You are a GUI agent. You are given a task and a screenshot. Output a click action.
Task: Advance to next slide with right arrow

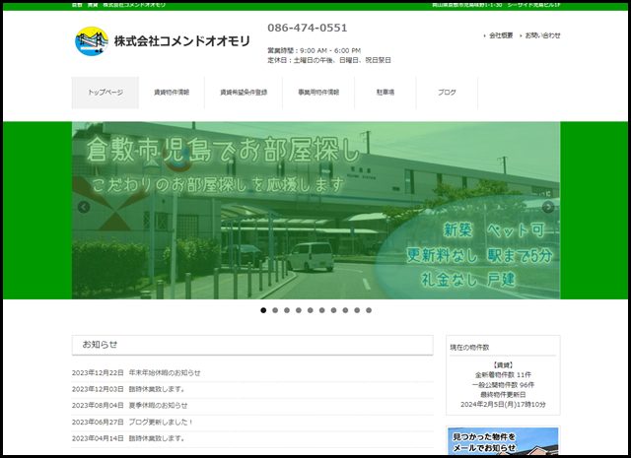coord(548,207)
